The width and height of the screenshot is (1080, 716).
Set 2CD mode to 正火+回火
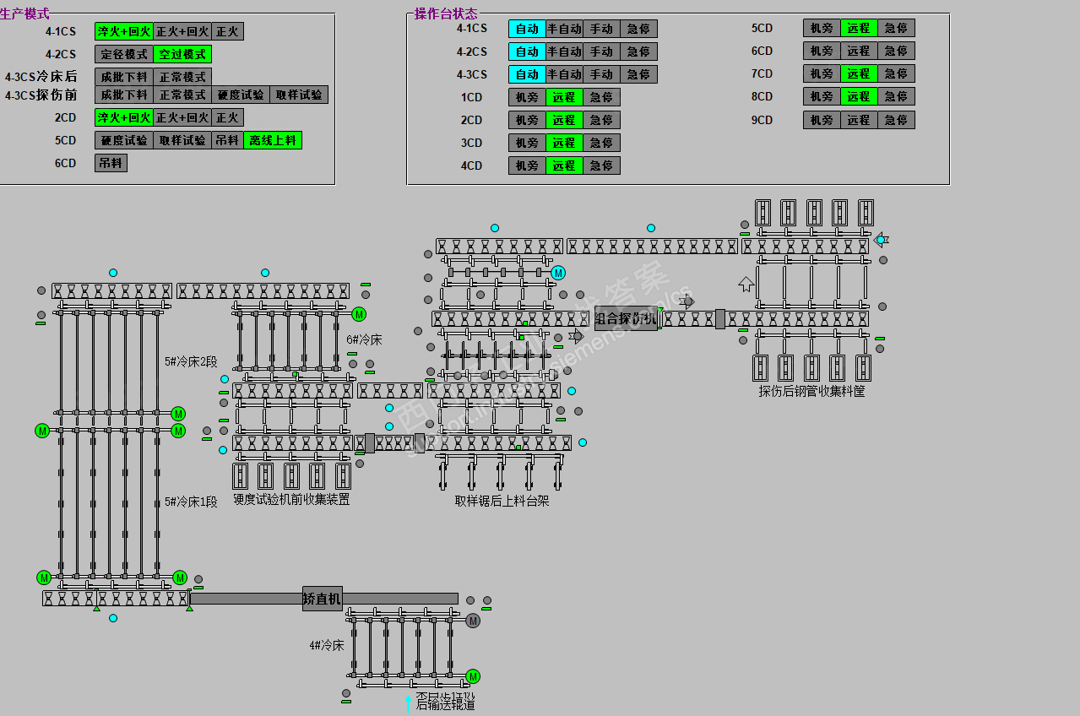click(x=182, y=117)
